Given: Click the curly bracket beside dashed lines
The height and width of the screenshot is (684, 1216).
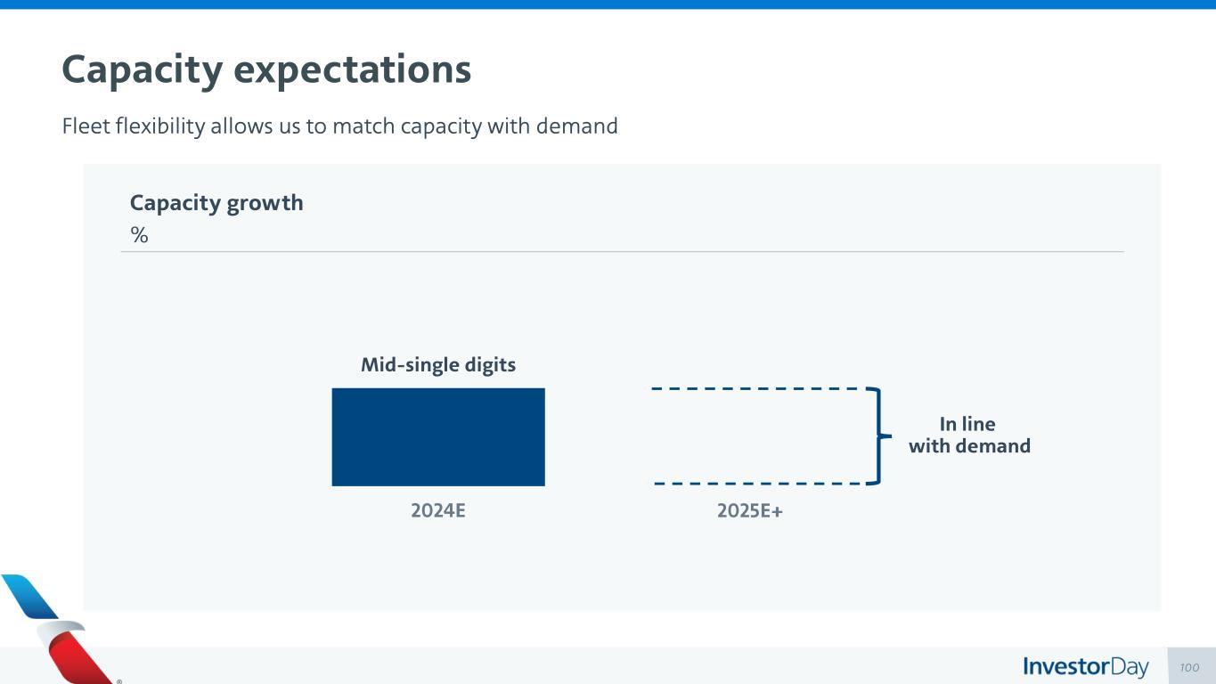Looking at the screenshot, I should pos(880,436).
